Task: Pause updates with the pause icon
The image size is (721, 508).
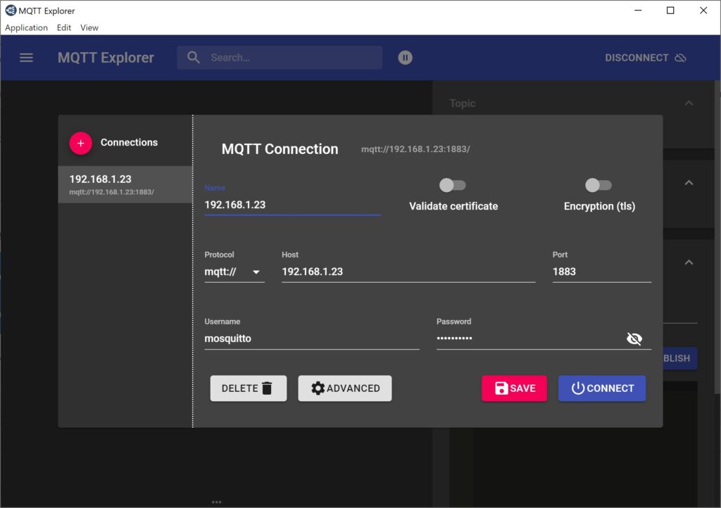Action: 405,58
